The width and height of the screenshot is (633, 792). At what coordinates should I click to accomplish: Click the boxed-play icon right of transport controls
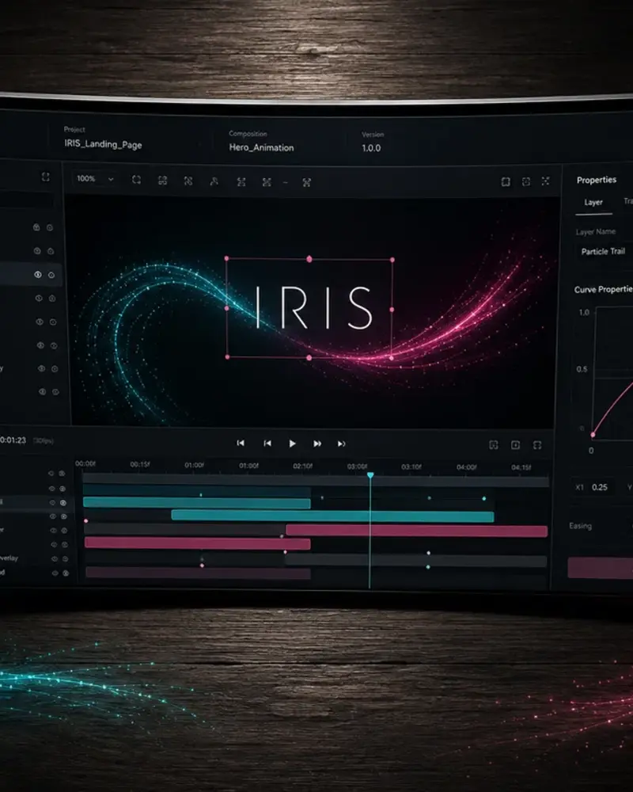click(x=515, y=444)
